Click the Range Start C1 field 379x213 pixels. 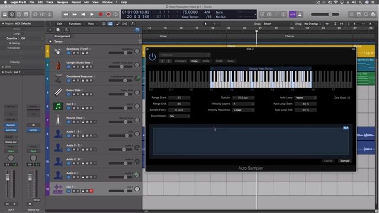pyautogui.click(x=179, y=98)
